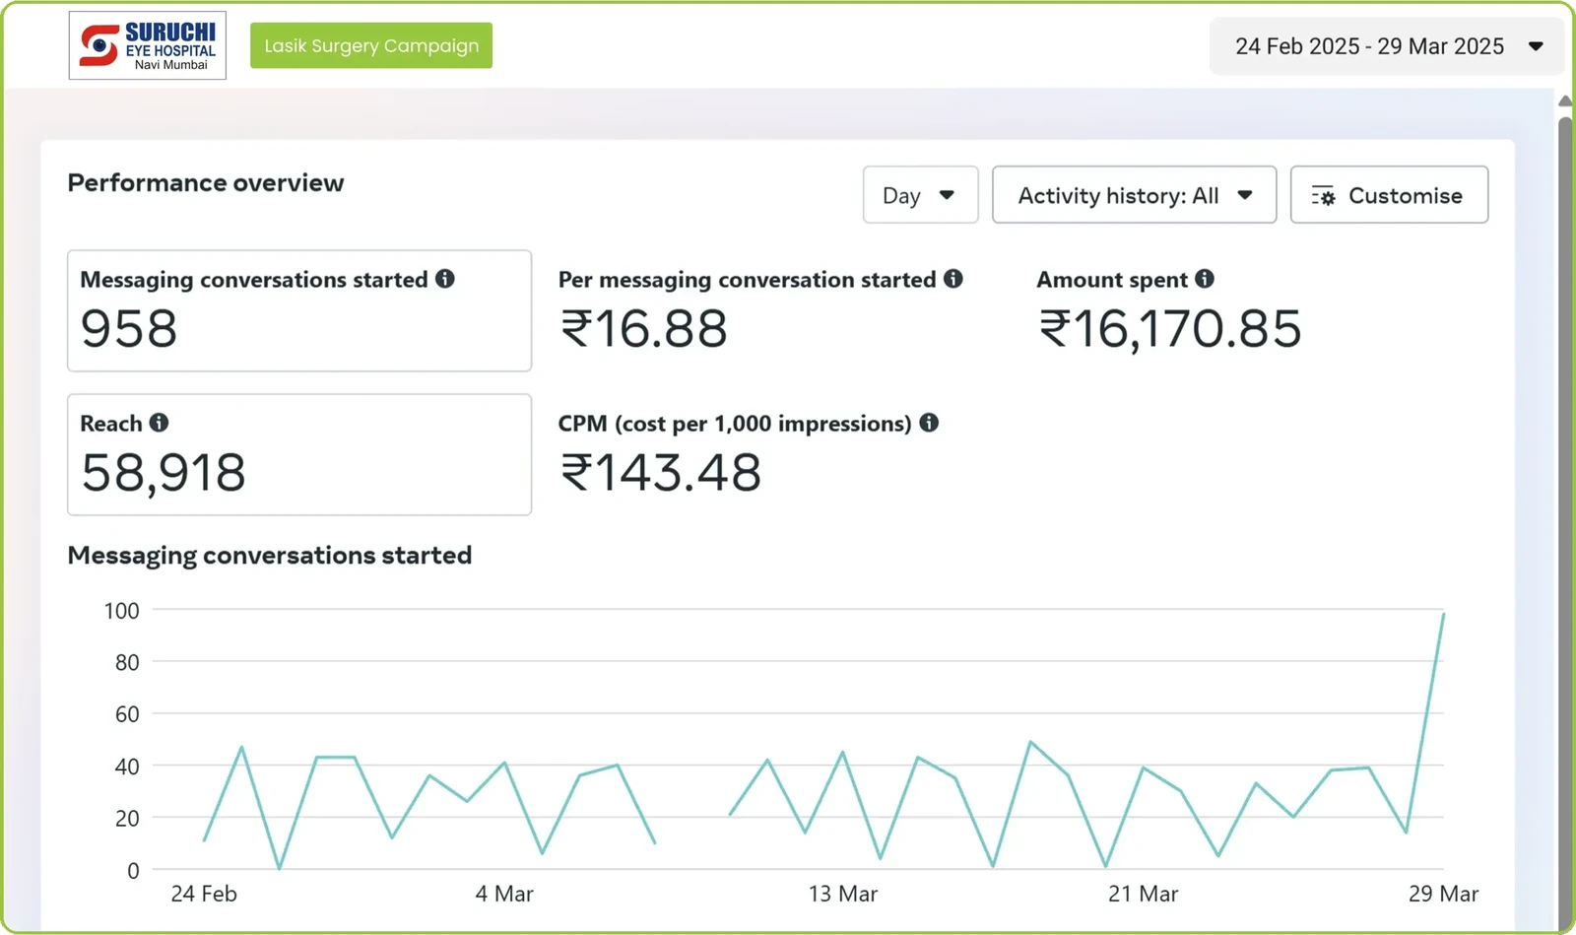The width and height of the screenshot is (1576, 935).
Task: Click the 24 Feb axis label
Action: pyautogui.click(x=204, y=894)
